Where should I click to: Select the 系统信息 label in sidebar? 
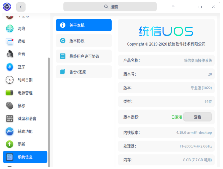25,157
